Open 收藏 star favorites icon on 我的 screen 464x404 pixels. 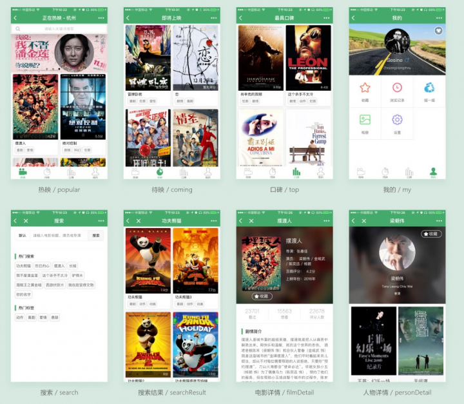pyautogui.click(x=365, y=88)
